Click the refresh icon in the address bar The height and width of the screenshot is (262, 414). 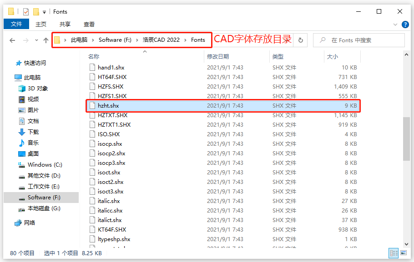(x=300, y=40)
